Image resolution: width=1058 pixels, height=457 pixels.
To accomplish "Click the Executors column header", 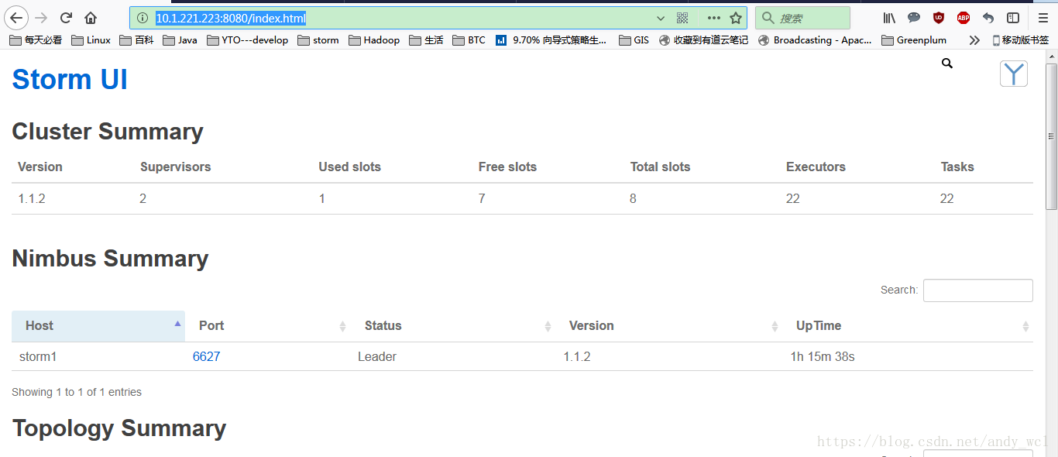I will (816, 167).
